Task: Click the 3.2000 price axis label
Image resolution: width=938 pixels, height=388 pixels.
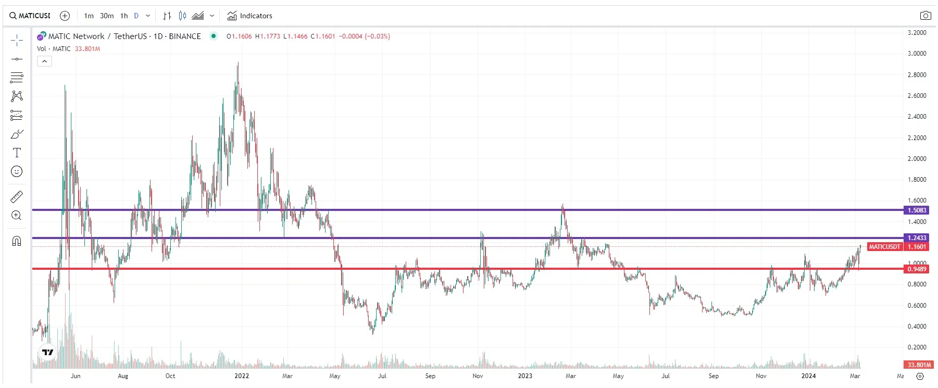Action: pos(917,32)
